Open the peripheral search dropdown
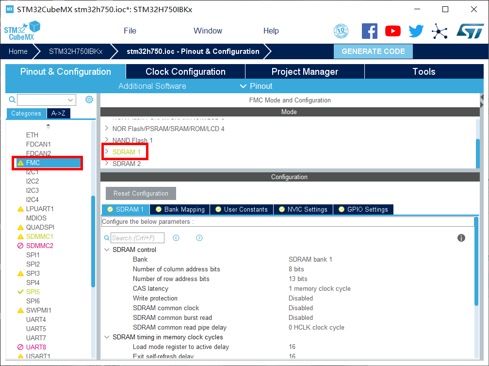 (71, 100)
